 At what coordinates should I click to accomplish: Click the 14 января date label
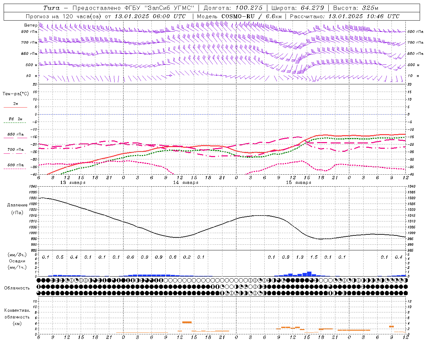tap(186, 183)
